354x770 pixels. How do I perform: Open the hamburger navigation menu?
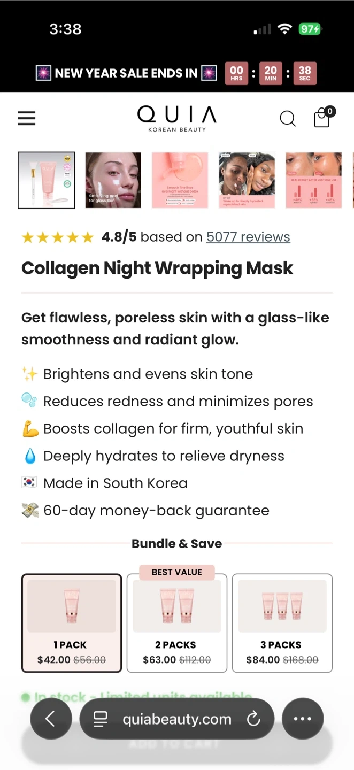26,118
